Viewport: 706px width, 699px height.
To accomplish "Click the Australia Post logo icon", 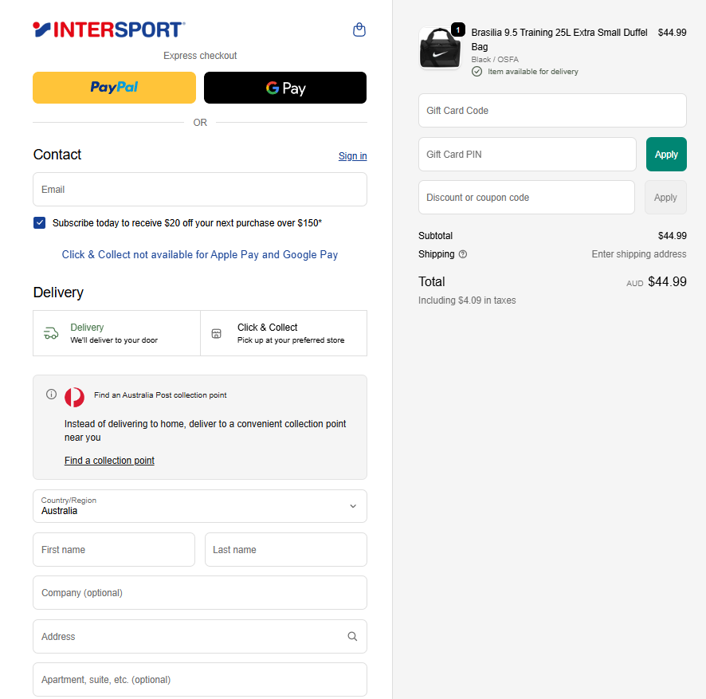I will tap(75, 396).
